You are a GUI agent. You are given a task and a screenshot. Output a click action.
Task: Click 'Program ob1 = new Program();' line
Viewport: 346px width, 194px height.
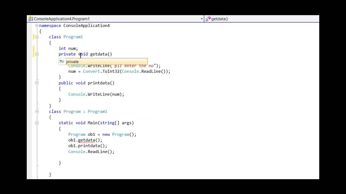point(102,134)
